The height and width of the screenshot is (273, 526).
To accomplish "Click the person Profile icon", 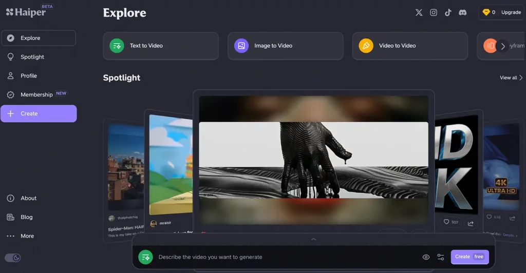I will click(11, 76).
